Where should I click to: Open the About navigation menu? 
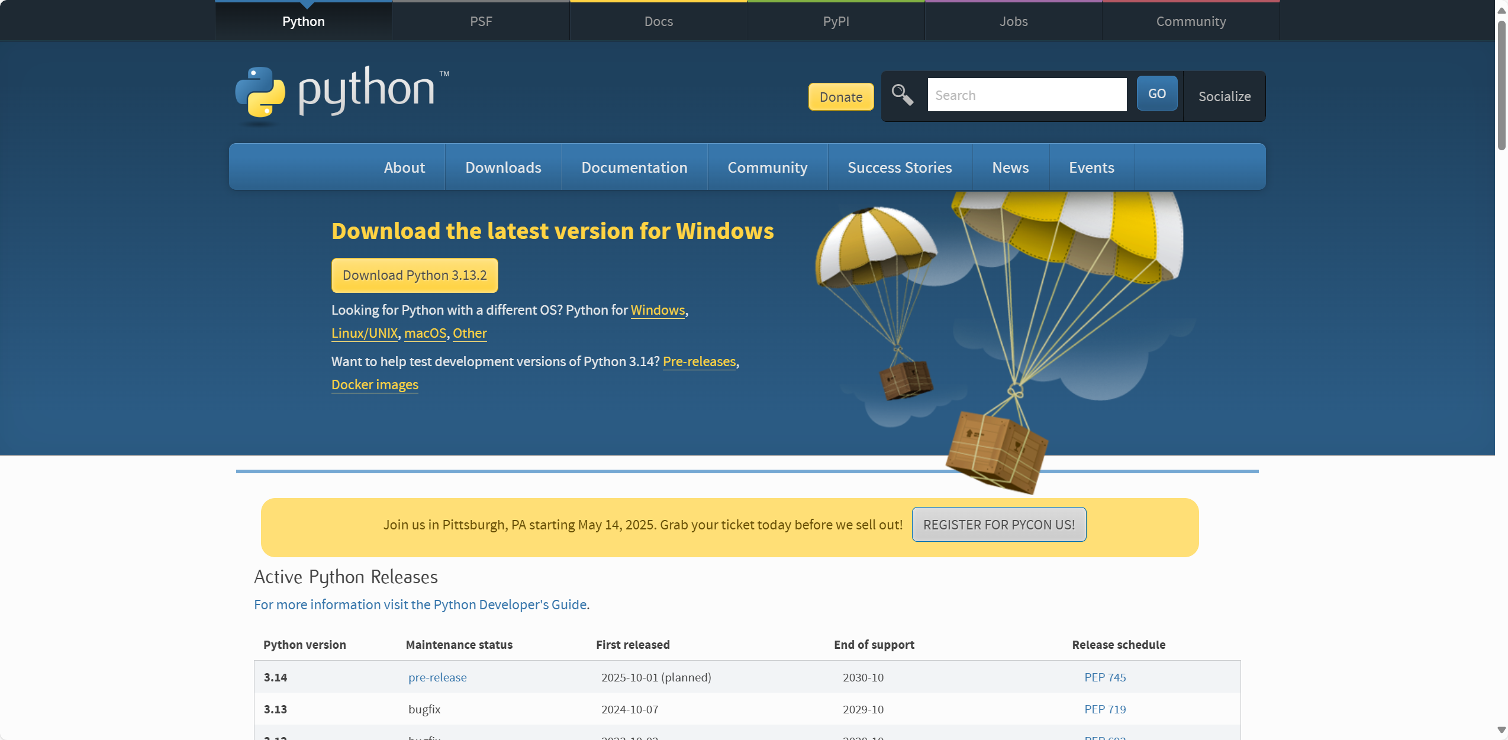coord(404,167)
